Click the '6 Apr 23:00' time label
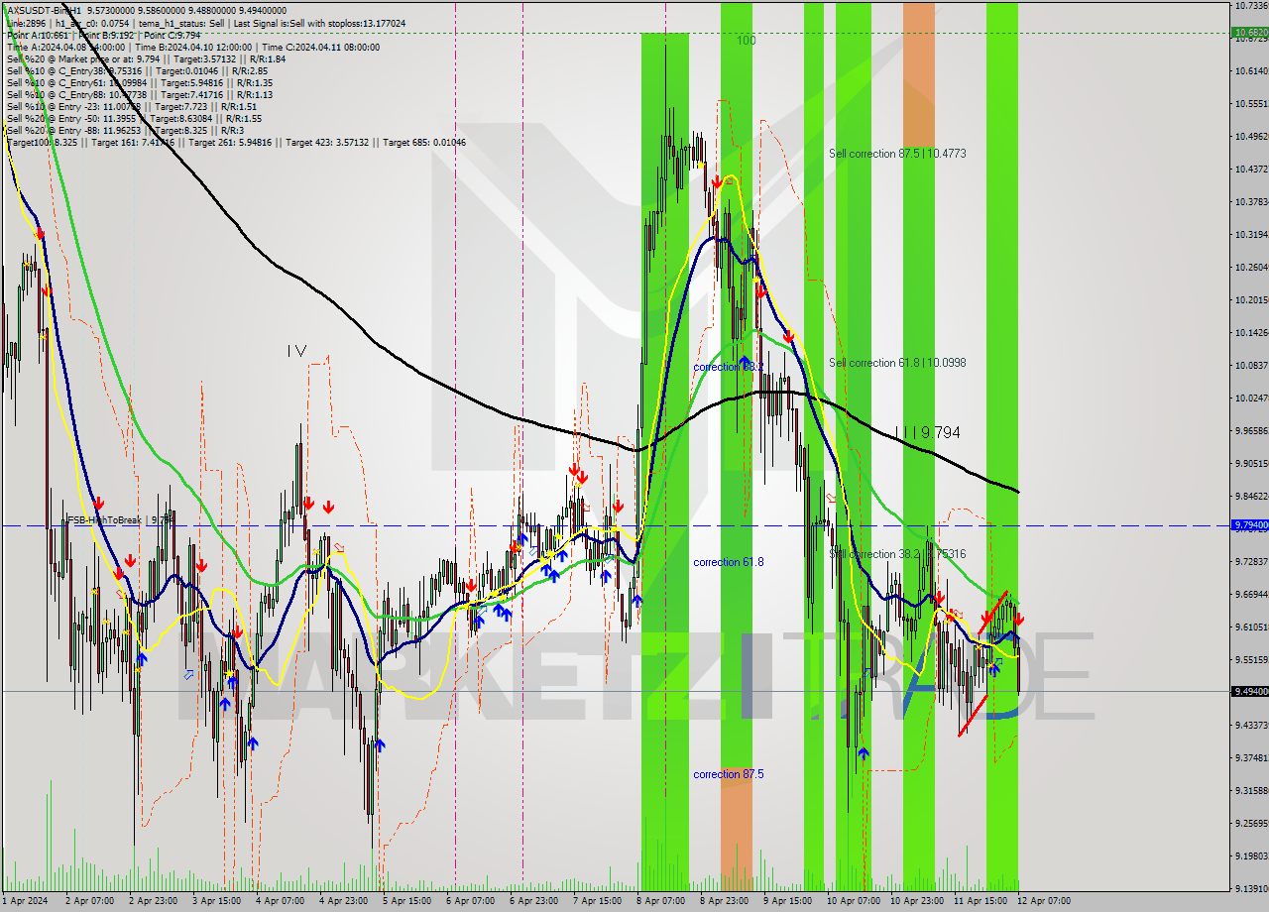The width and height of the screenshot is (1269, 912). point(535,901)
